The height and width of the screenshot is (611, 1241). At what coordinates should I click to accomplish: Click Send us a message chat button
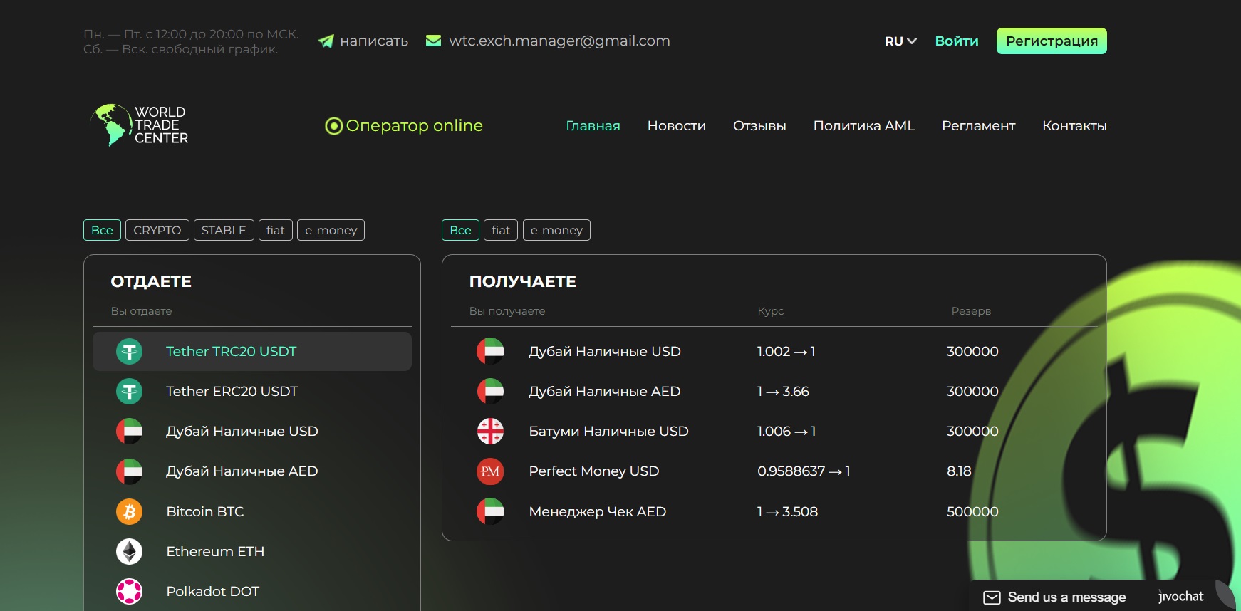click(1066, 597)
